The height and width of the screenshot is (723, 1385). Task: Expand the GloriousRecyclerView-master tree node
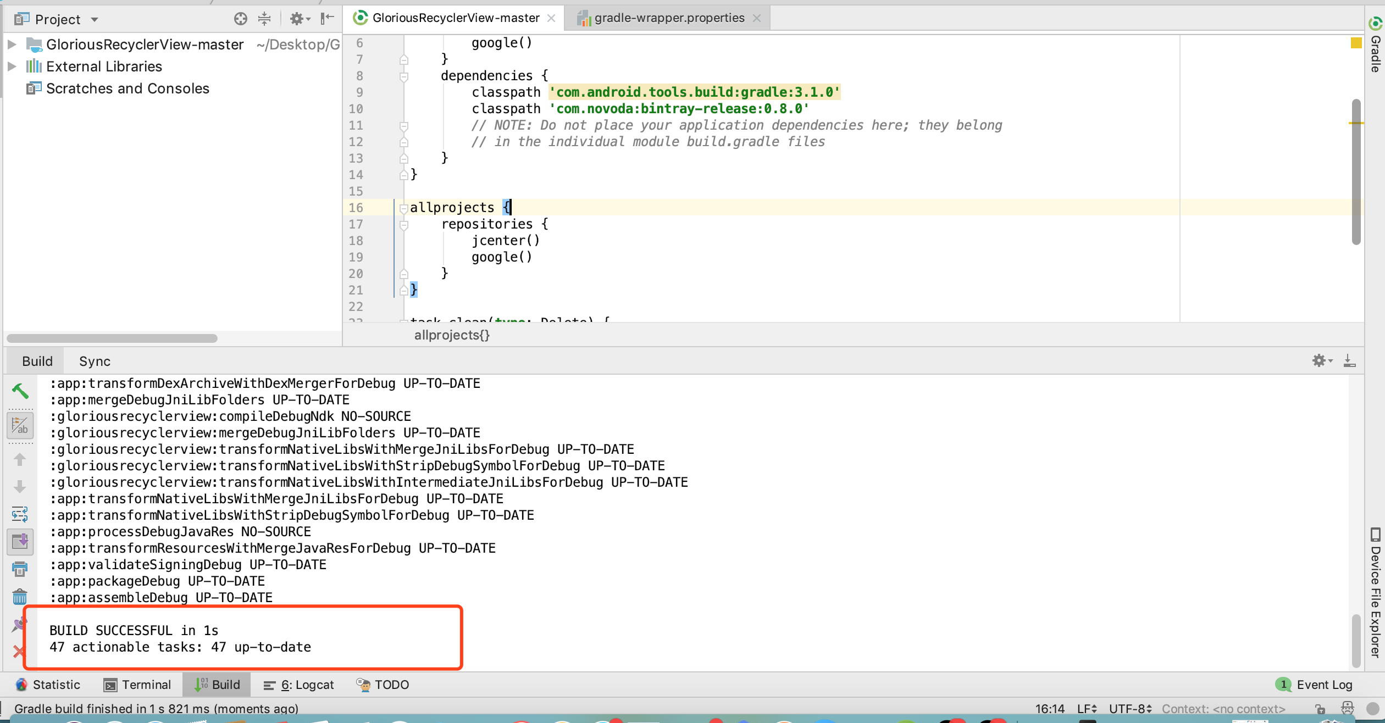12,44
